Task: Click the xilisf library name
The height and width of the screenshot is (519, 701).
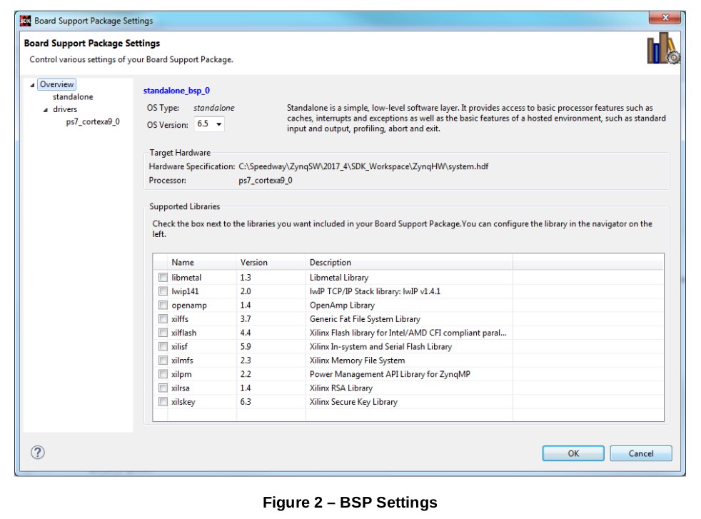Action: (x=179, y=347)
